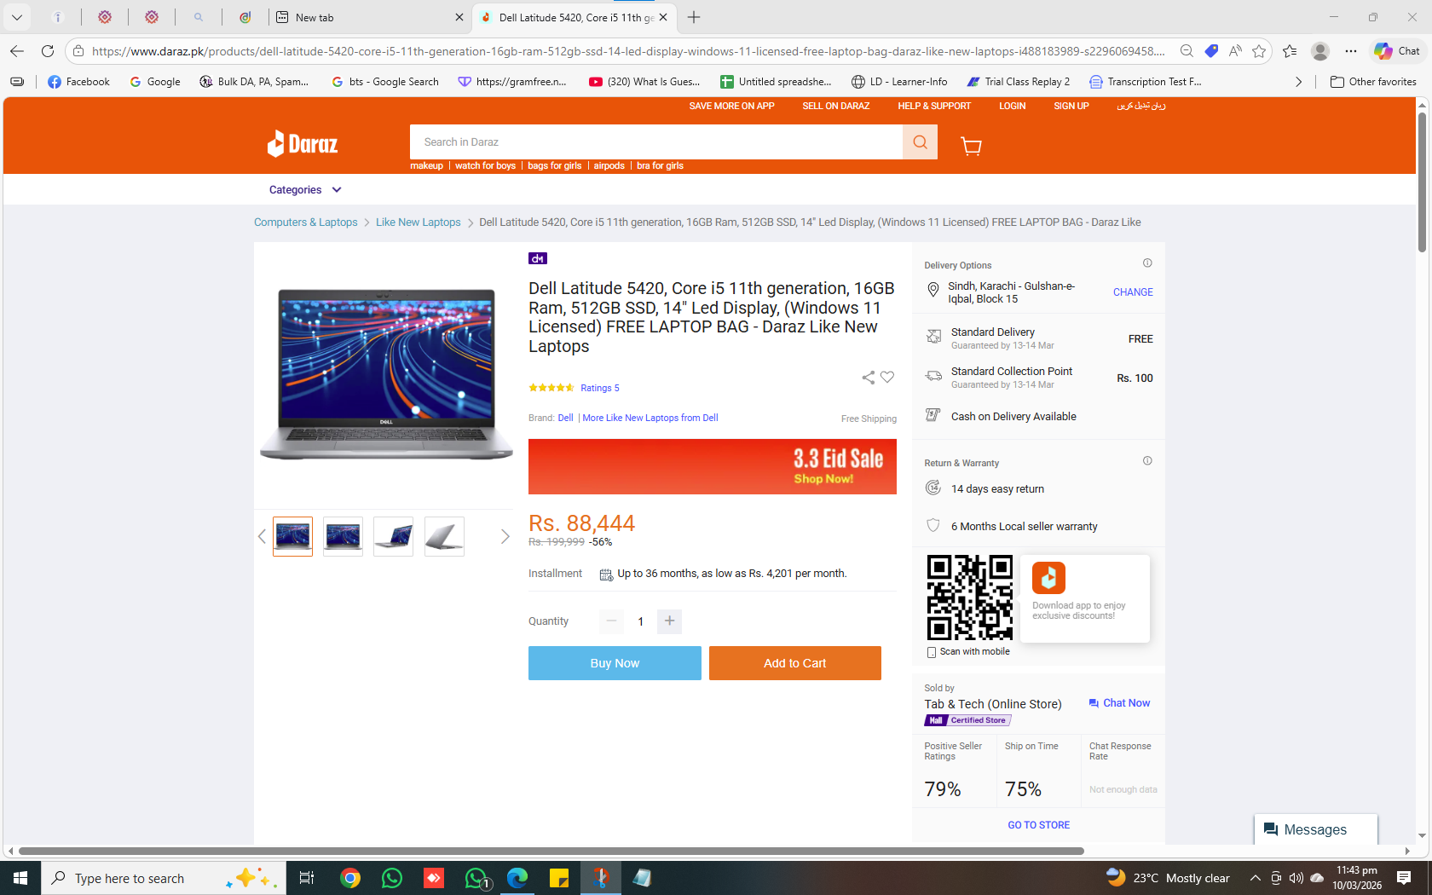Select the fourth laptop thumbnail

tap(445, 536)
